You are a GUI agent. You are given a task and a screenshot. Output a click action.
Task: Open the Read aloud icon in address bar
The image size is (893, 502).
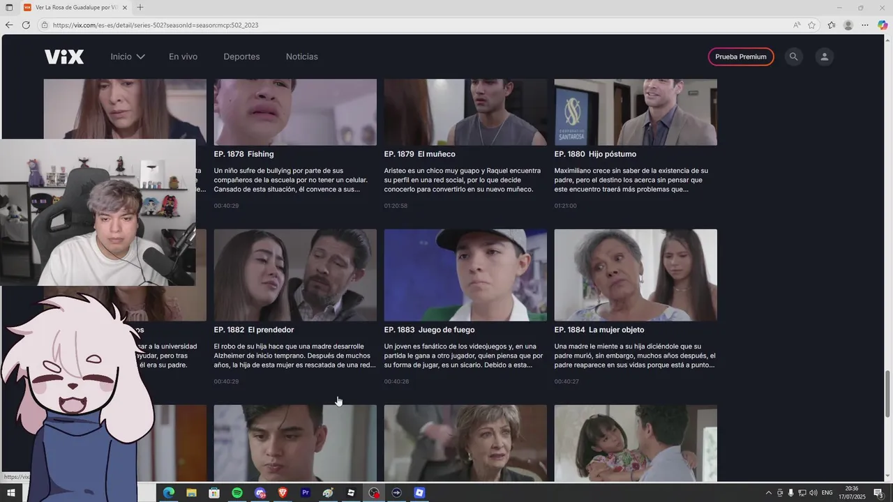pos(797,25)
